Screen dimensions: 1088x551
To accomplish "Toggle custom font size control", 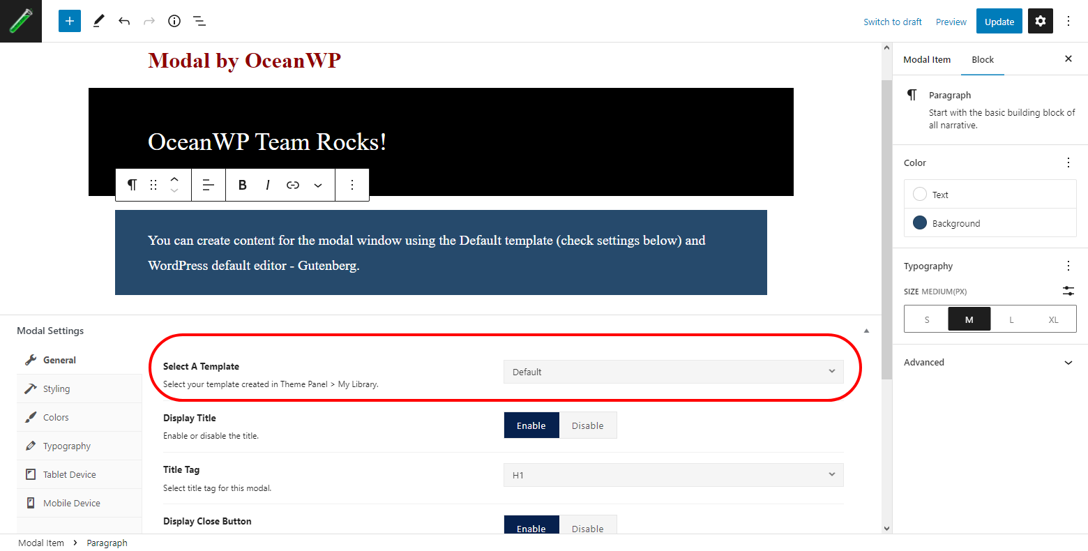I will point(1068,291).
